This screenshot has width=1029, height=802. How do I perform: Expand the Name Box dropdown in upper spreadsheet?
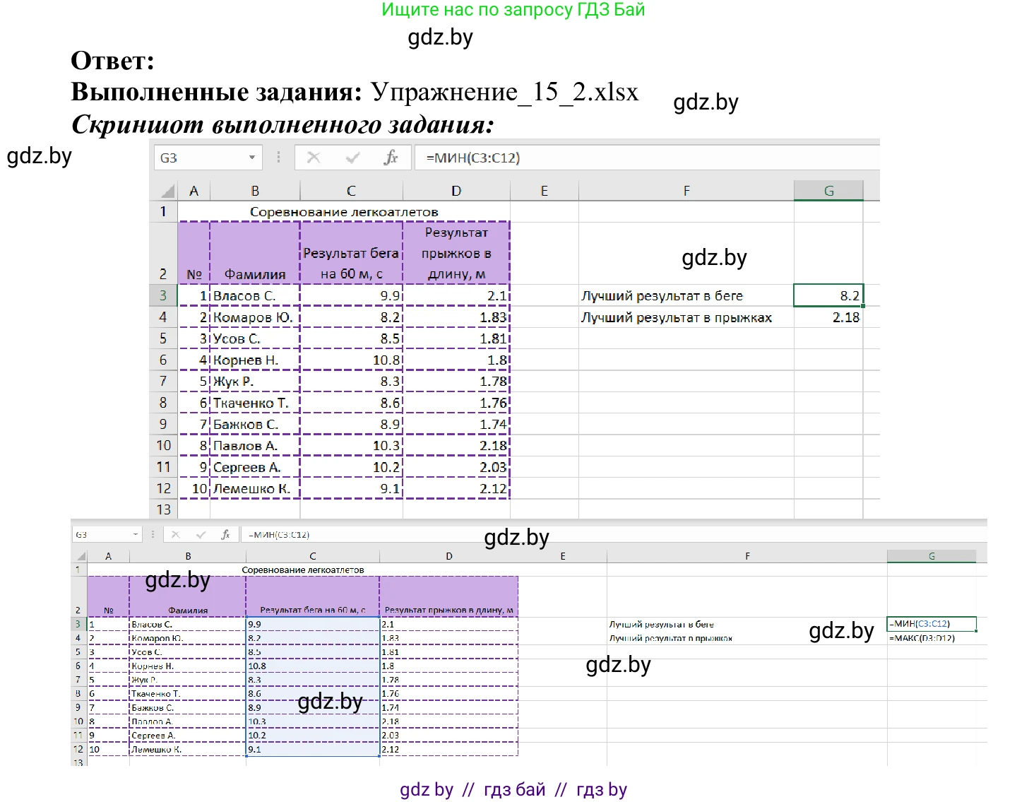pyautogui.click(x=252, y=158)
